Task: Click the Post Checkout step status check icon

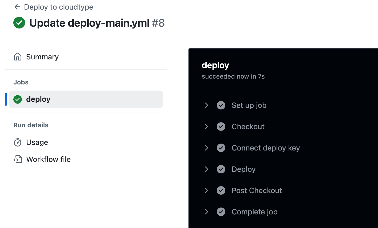Action: [221, 190]
